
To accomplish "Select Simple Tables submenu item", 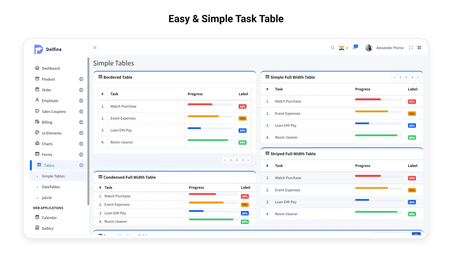I will point(59,176).
